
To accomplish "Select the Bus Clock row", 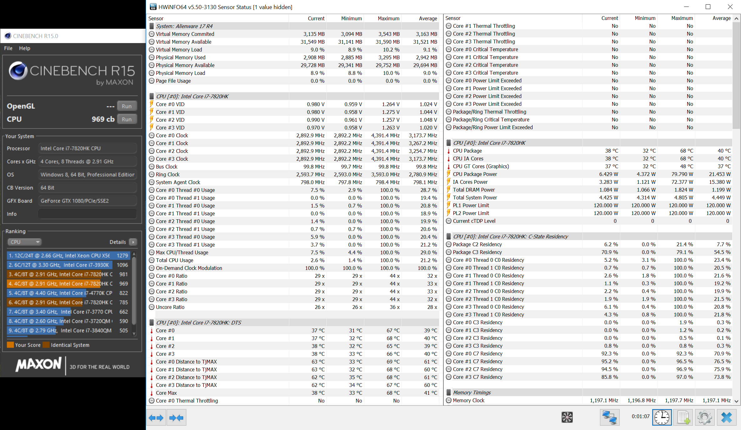I will click(x=293, y=167).
